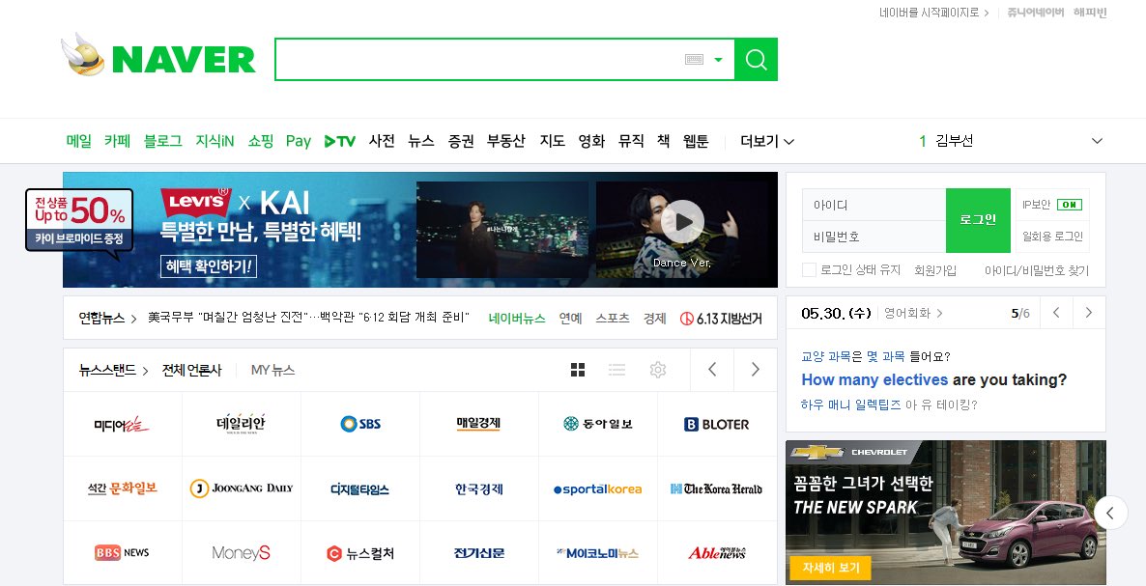
Task: Open the 매일경제 press logo
Action: pos(478,424)
